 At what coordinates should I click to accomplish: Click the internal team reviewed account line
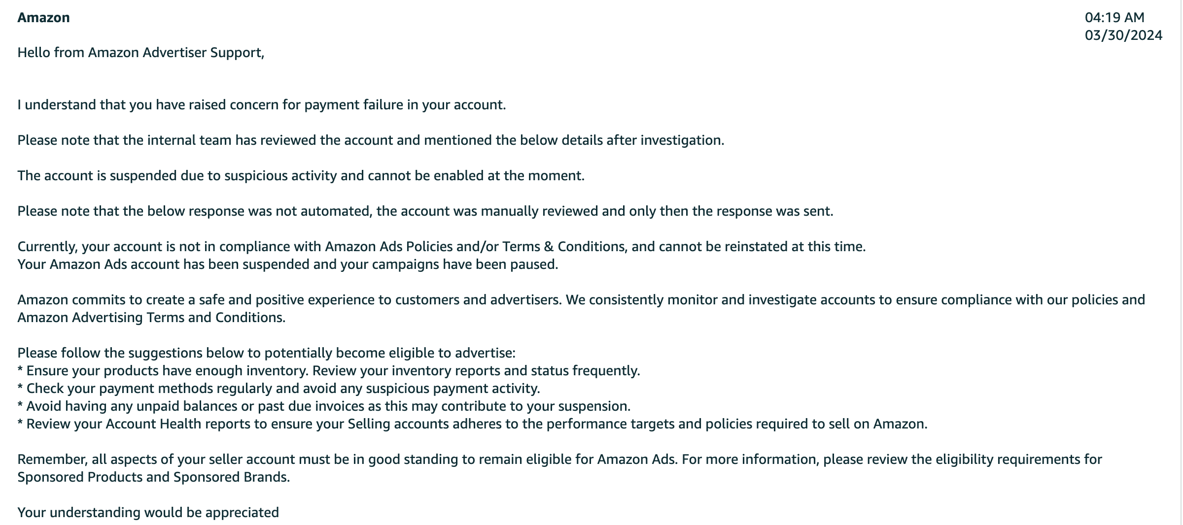pos(371,140)
